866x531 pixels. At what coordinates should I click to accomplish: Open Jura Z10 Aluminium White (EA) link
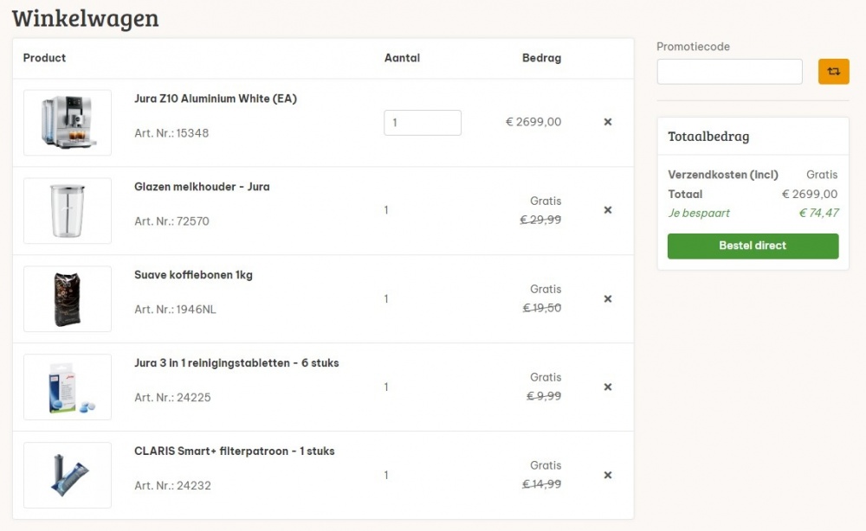pos(216,99)
